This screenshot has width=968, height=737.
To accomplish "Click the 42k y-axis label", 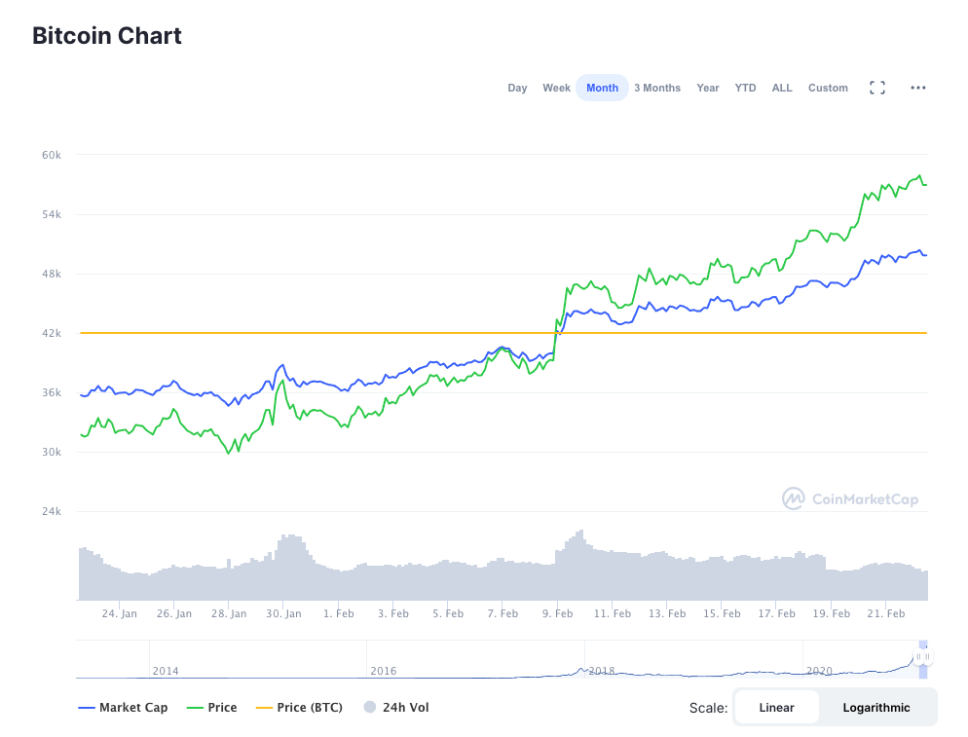I will (52, 333).
